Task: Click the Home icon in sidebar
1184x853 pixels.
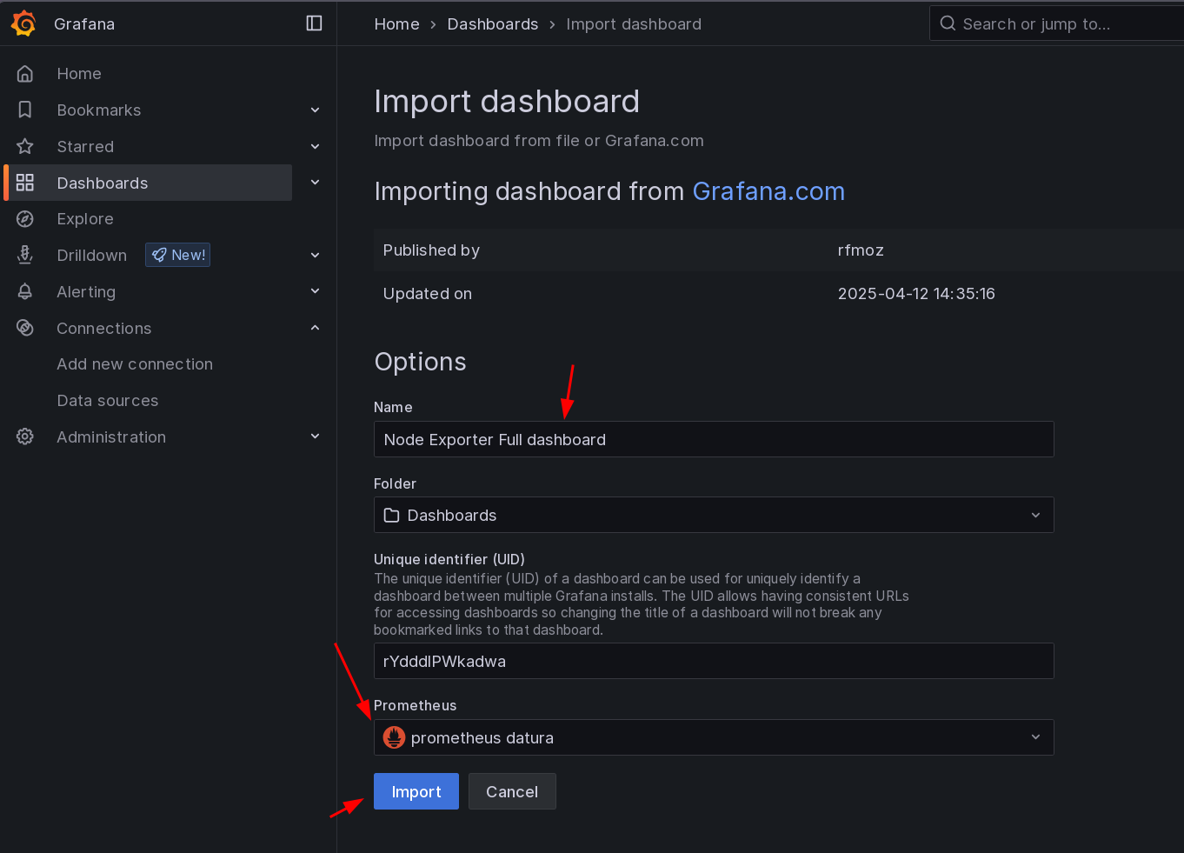Action: 25,74
